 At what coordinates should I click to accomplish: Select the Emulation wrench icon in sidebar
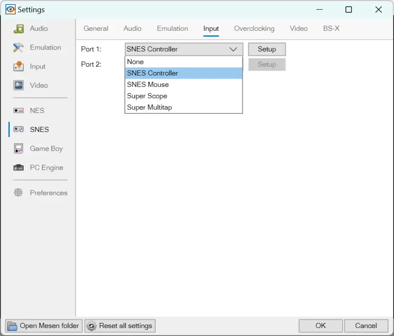click(x=19, y=47)
